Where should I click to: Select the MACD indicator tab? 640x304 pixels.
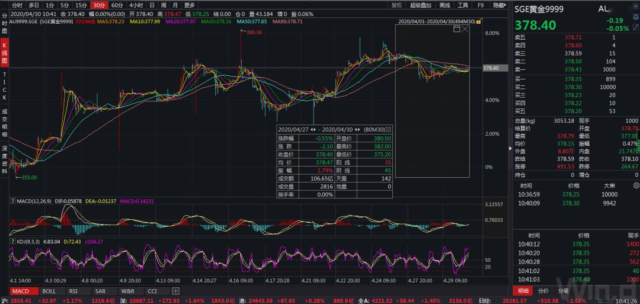(24, 292)
